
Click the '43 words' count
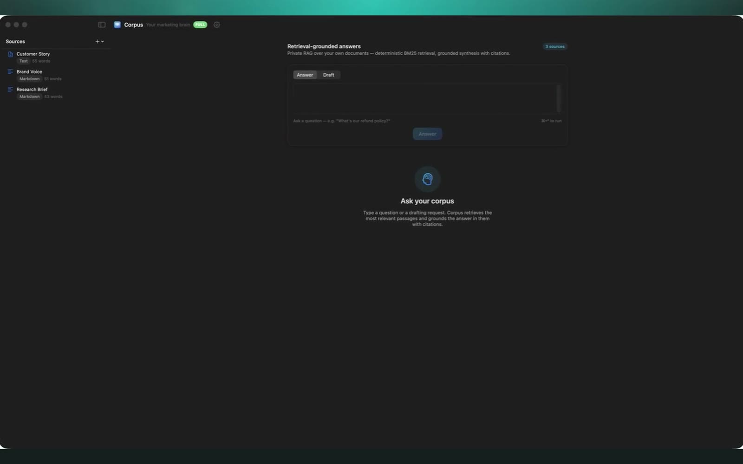coord(53,97)
